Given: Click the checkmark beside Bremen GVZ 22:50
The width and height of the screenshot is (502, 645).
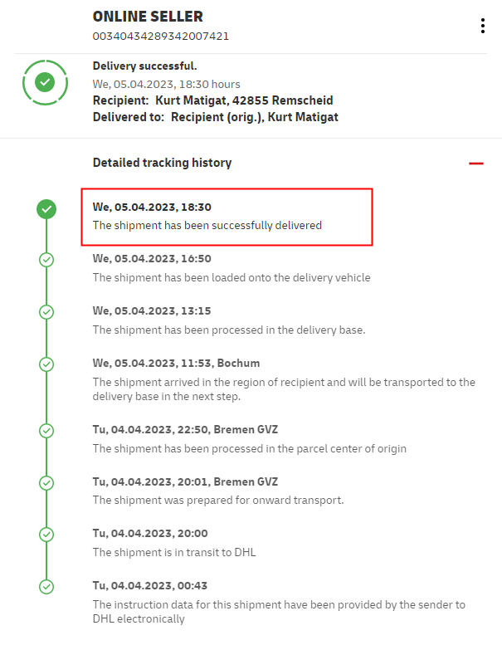Looking at the screenshot, I should coord(46,430).
